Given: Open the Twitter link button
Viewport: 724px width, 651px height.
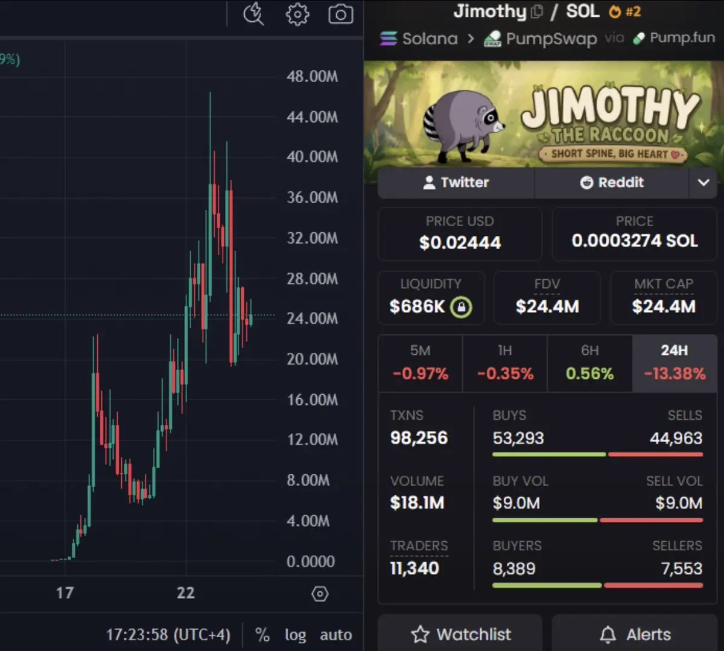Looking at the screenshot, I should 456,182.
